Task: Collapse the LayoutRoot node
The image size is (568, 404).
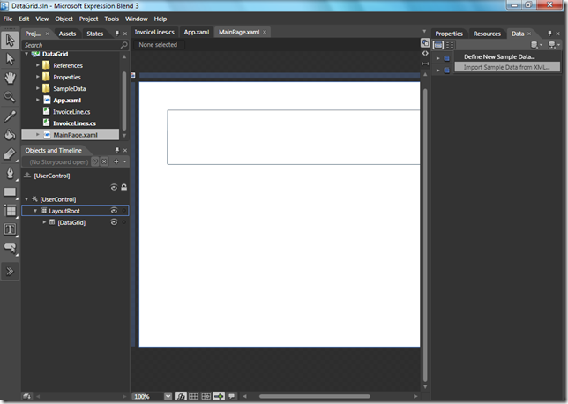Action: [x=35, y=211]
